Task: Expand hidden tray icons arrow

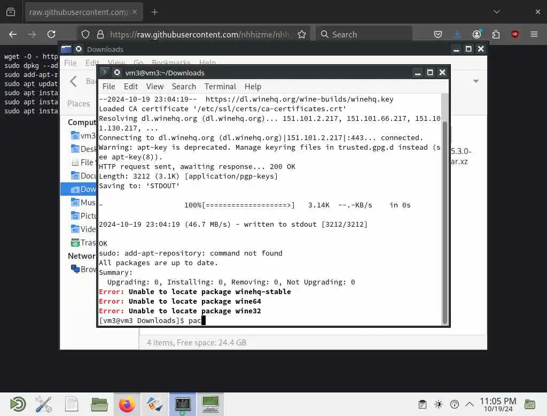Action: point(470,404)
